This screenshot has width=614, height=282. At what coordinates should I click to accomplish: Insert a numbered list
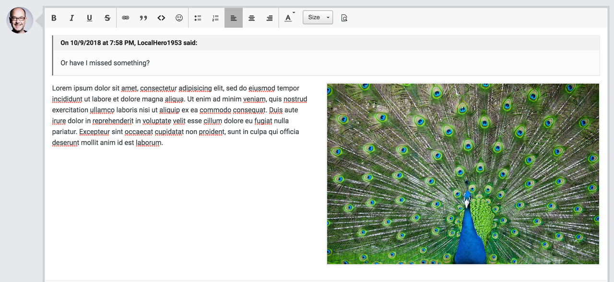[215, 18]
